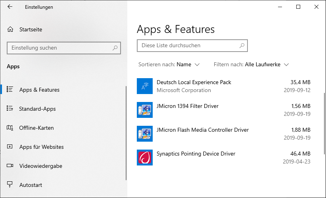Viewport: 326px width, 198px height.
Task: Focus the Diese Liste durchsuchen field
Action: [192, 45]
